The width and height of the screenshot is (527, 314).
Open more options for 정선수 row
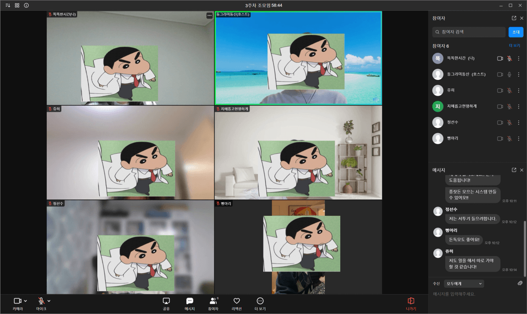519,122
